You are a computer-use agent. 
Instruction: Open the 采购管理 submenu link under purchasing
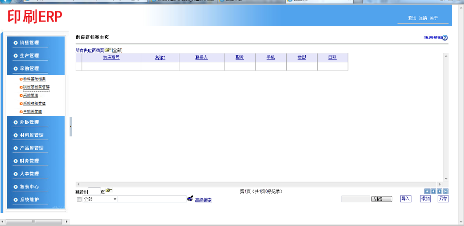tap(30, 96)
